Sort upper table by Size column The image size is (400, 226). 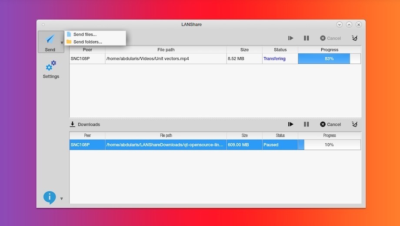244,49
